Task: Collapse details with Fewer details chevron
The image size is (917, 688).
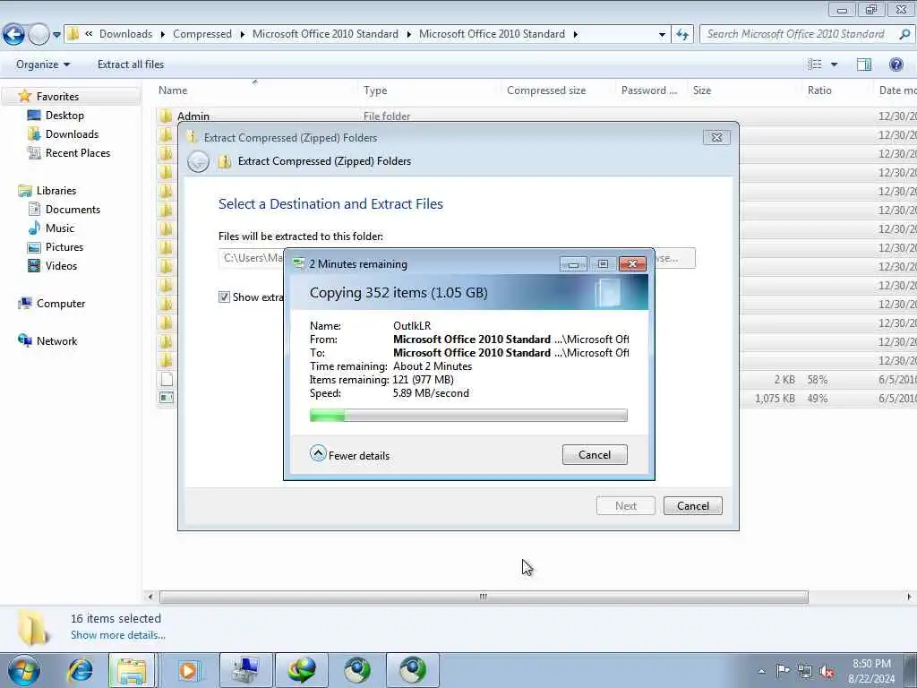Action: tap(318, 453)
